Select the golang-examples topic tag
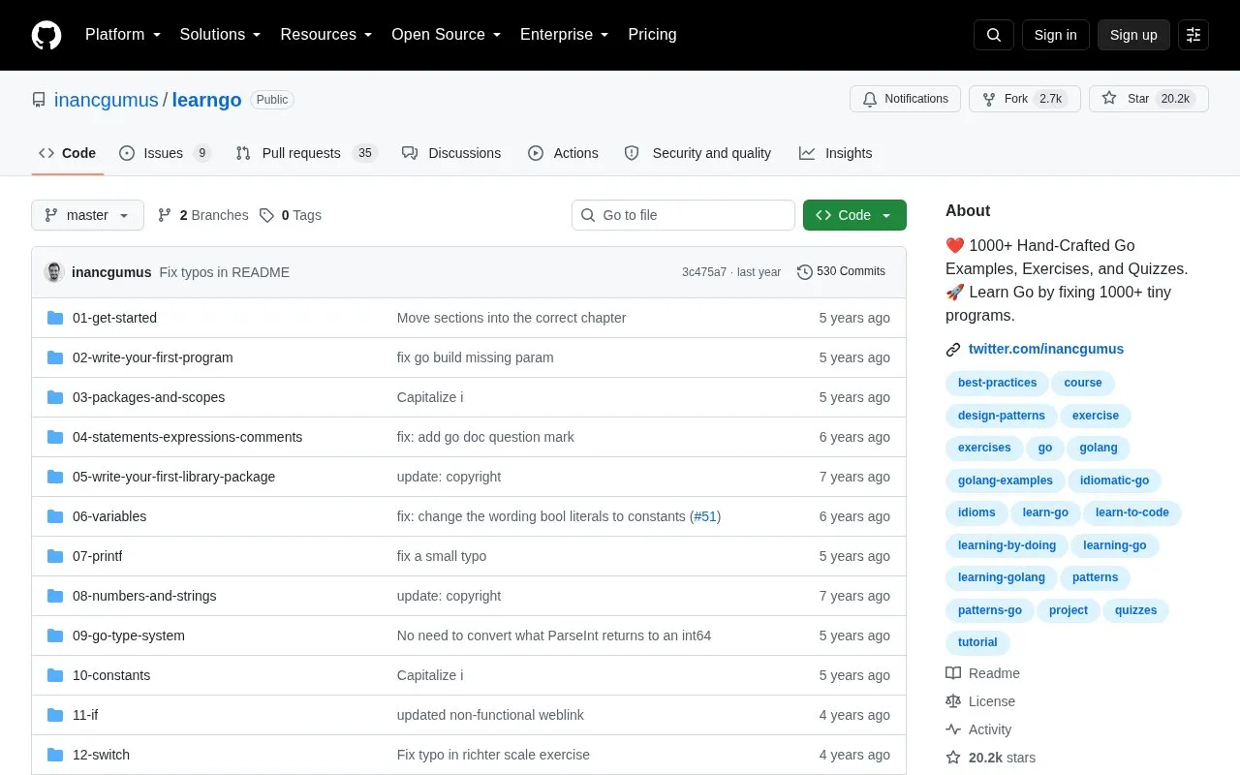The width and height of the screenshot is (1240, 775). pyautogui.click(x=1006, y=480)
